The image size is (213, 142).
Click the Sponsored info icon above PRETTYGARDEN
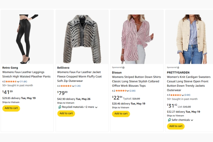coord(178,68)
